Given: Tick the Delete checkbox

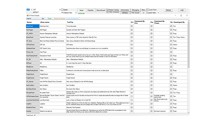Looking at the screenshot, I should point(62,10).
